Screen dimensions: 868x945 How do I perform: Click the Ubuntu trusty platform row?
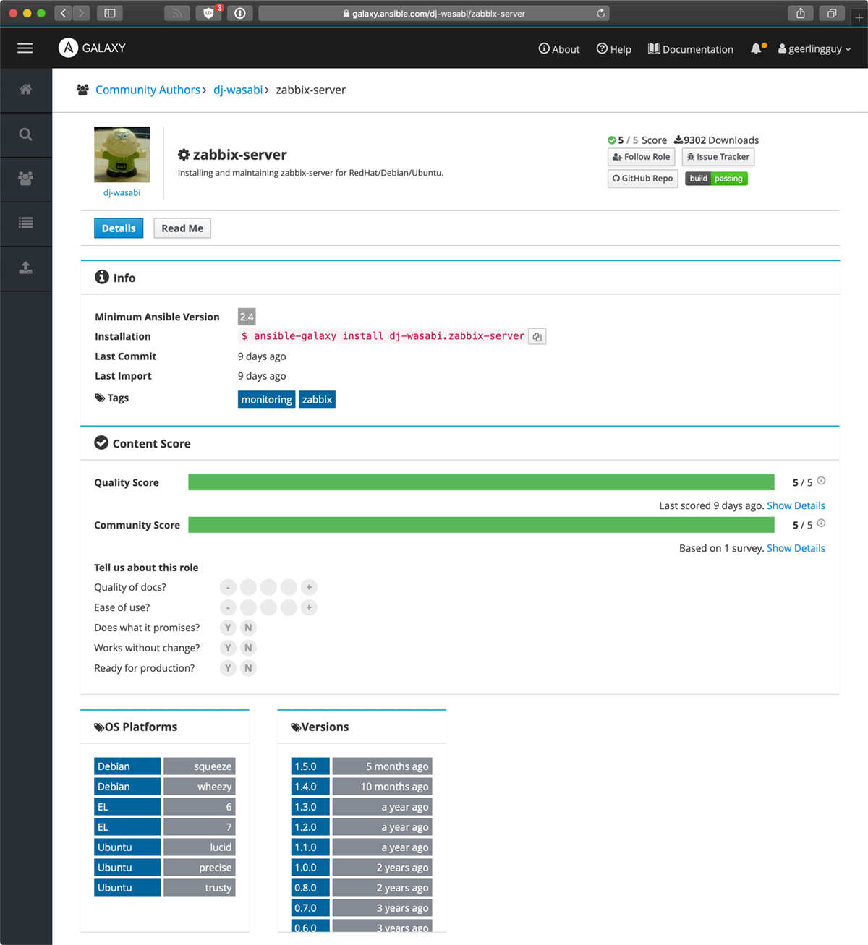coord(165,888)
